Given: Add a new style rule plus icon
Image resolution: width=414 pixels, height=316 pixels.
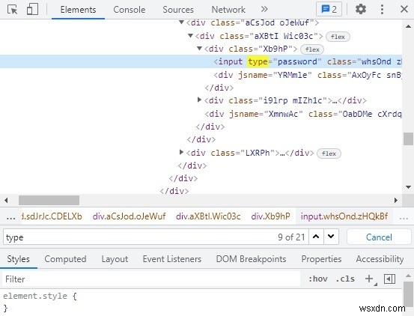Looking at the screenshot, I should tap(369, 279).
